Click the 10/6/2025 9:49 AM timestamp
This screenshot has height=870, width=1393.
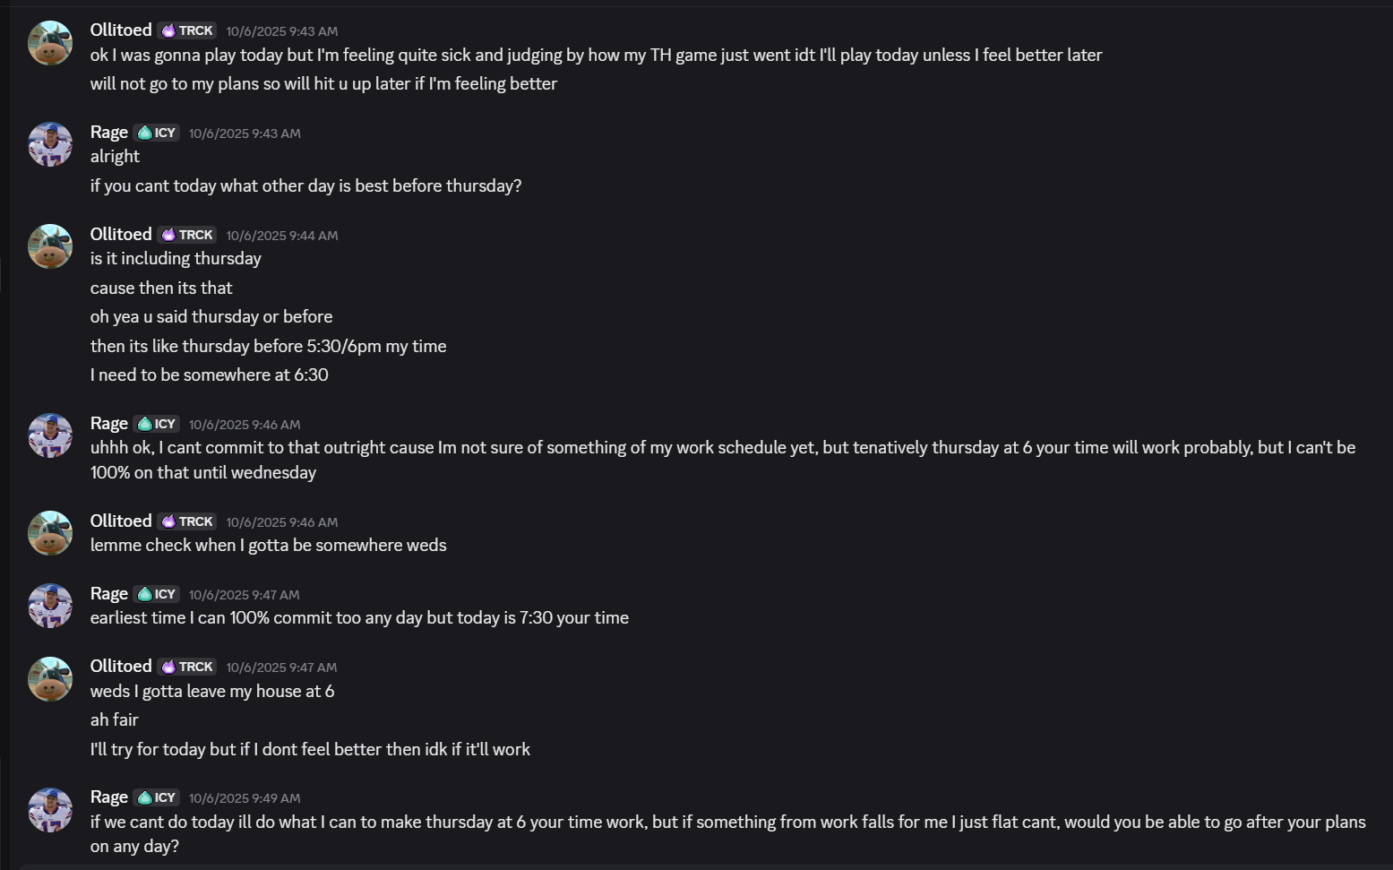click(244, 798)
